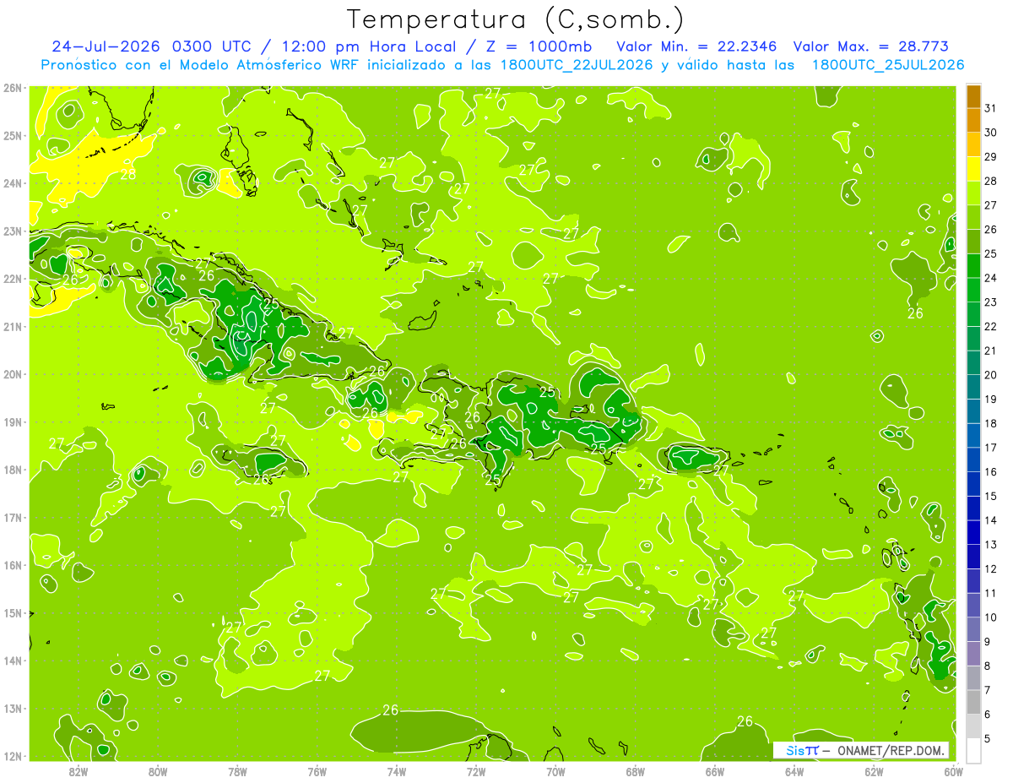This screenshot has width=1013, height=783.
Task: Click the legend value 31
Action: click(x=991, y=108)
